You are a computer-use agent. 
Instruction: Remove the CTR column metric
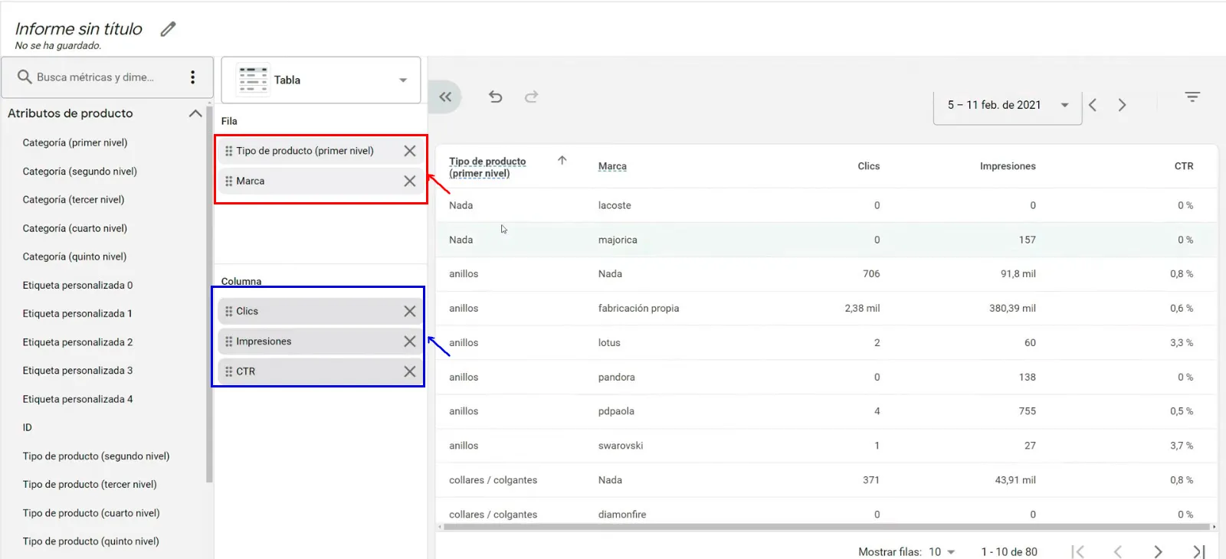410,371
